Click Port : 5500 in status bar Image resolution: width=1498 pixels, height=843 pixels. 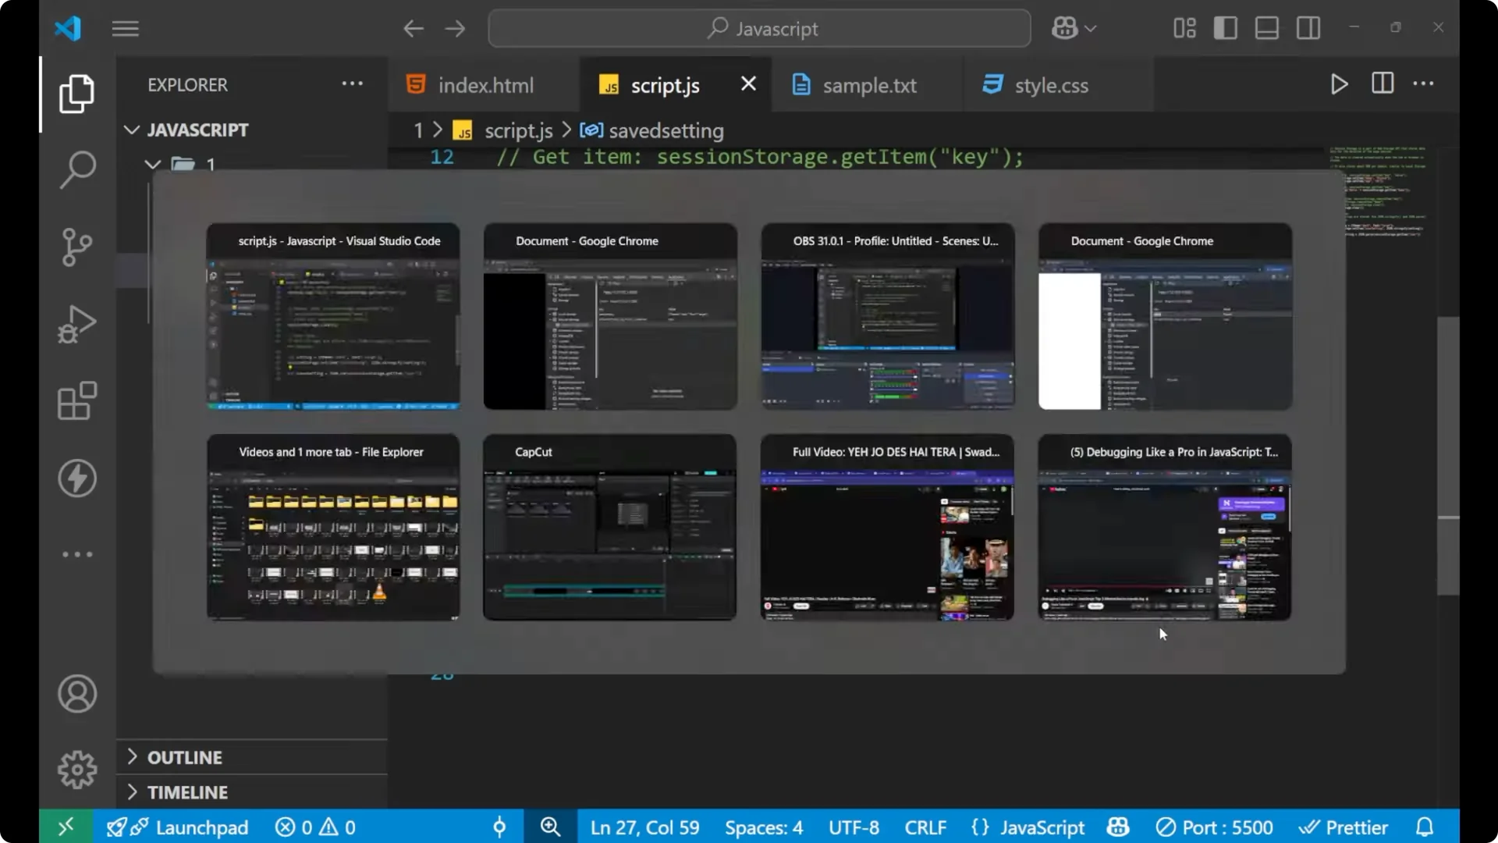point(1214,827)
